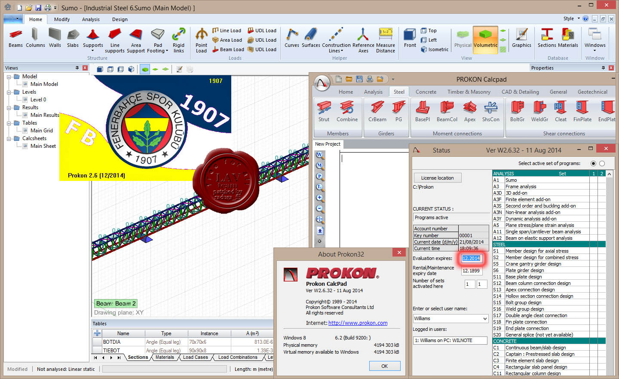619x379 pixels.
Task: Select Level 0 in Views tree
Action: click(38, 100)
